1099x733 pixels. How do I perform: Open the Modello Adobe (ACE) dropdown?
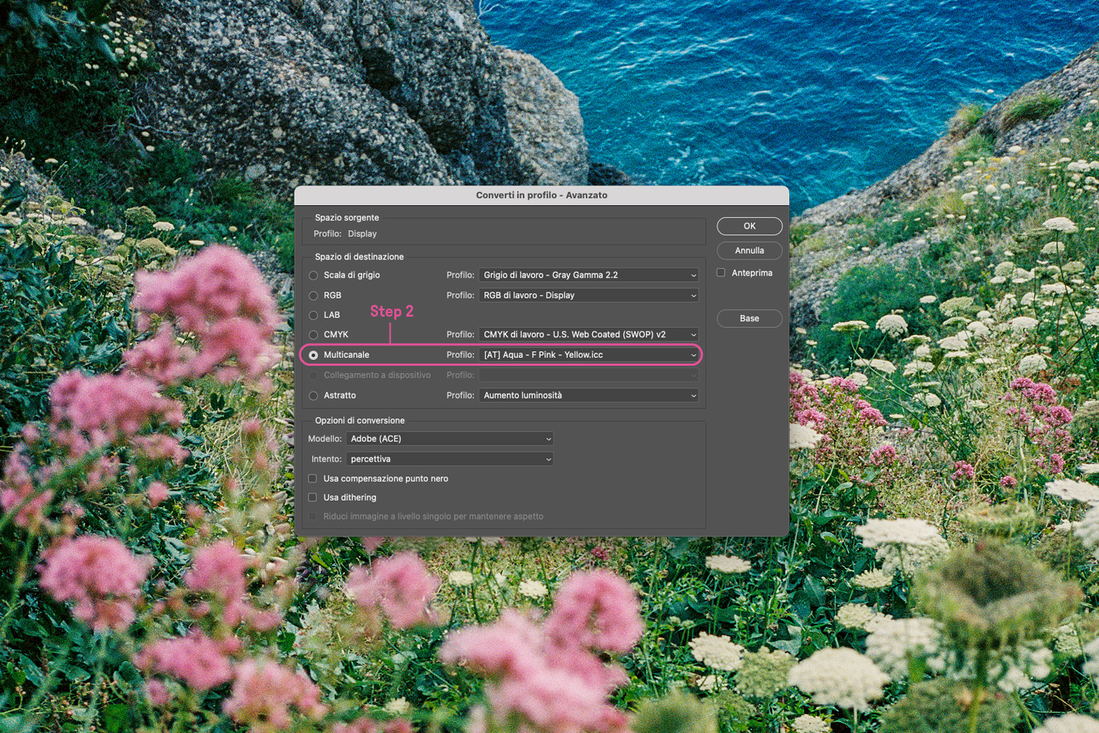[449, 439]
